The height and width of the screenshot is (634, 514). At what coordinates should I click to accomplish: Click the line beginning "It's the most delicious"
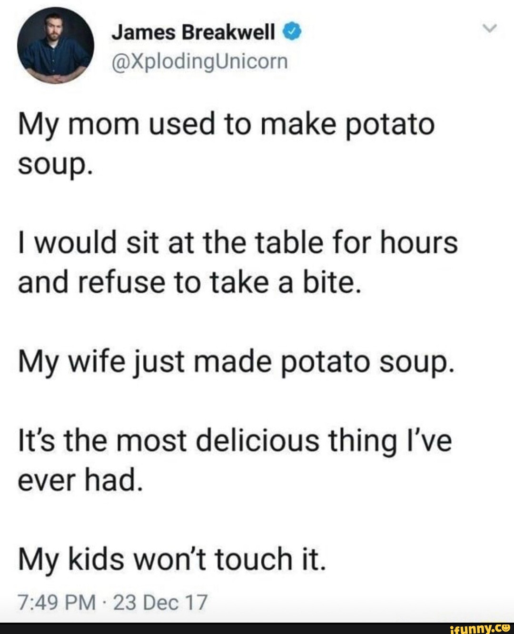pyautogui.click(x=235, y=440)
